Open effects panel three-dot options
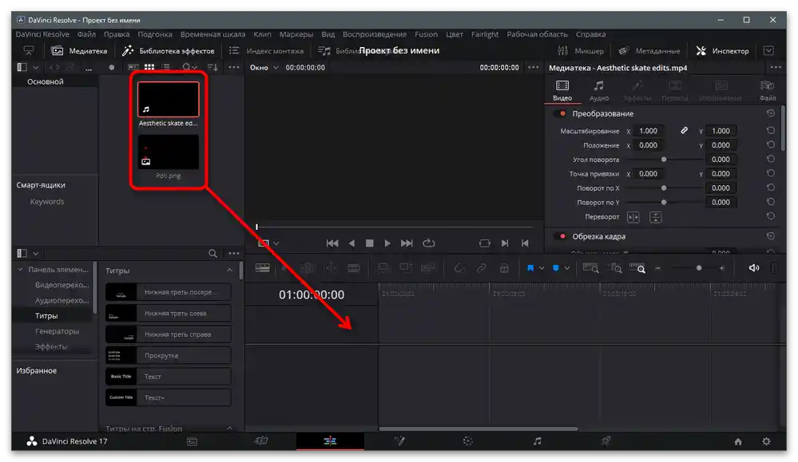Screen dimensions: 798x462 pyautogui.click(x=233, y=253)
